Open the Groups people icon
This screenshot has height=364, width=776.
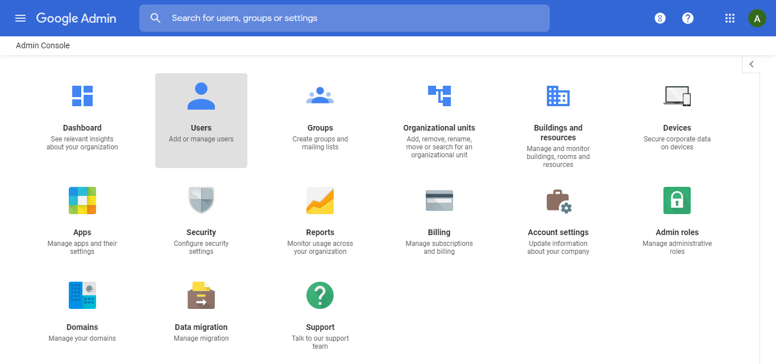point(320,95)
